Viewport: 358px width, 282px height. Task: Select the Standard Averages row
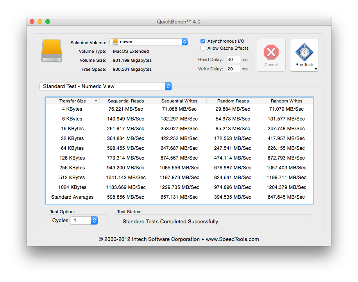[179, 197]
